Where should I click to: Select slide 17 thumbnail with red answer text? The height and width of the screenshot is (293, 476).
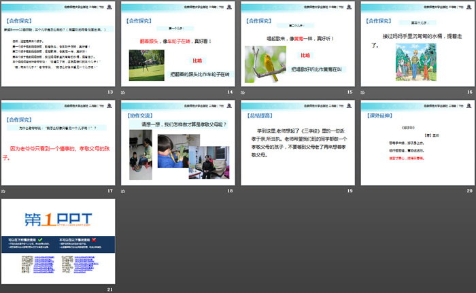pyautogui.click(x=58, y=143)
